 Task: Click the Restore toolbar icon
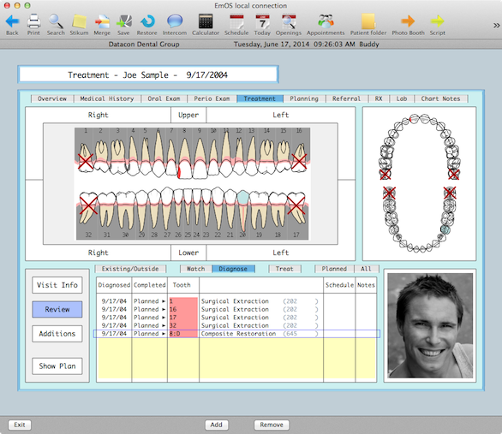click(x=147, y=21)
